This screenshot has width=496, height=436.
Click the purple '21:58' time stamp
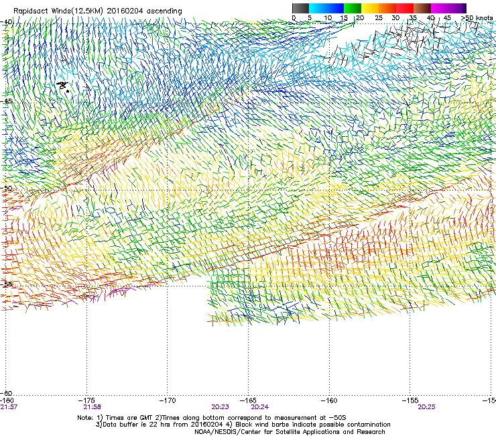tap(92, 407)
